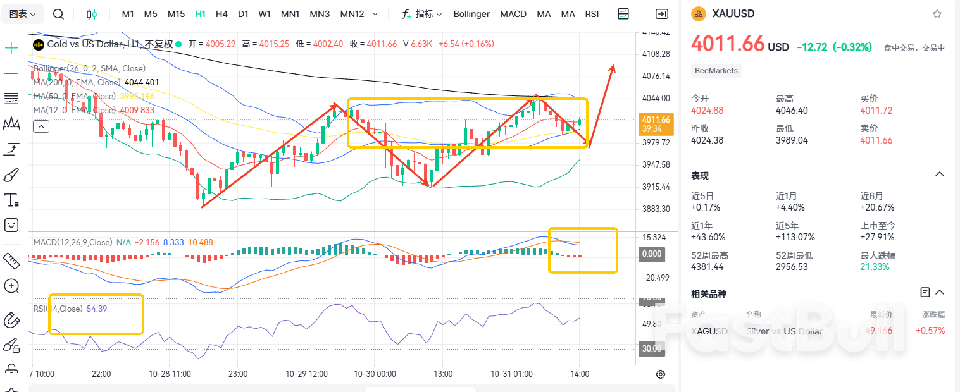This screenshot has height=392, width=960.
Task: Open the text annotation tool
Action: (x=11, y=200)
